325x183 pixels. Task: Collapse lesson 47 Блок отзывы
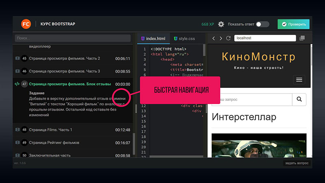pyautogui.click(x=69, y=84)
